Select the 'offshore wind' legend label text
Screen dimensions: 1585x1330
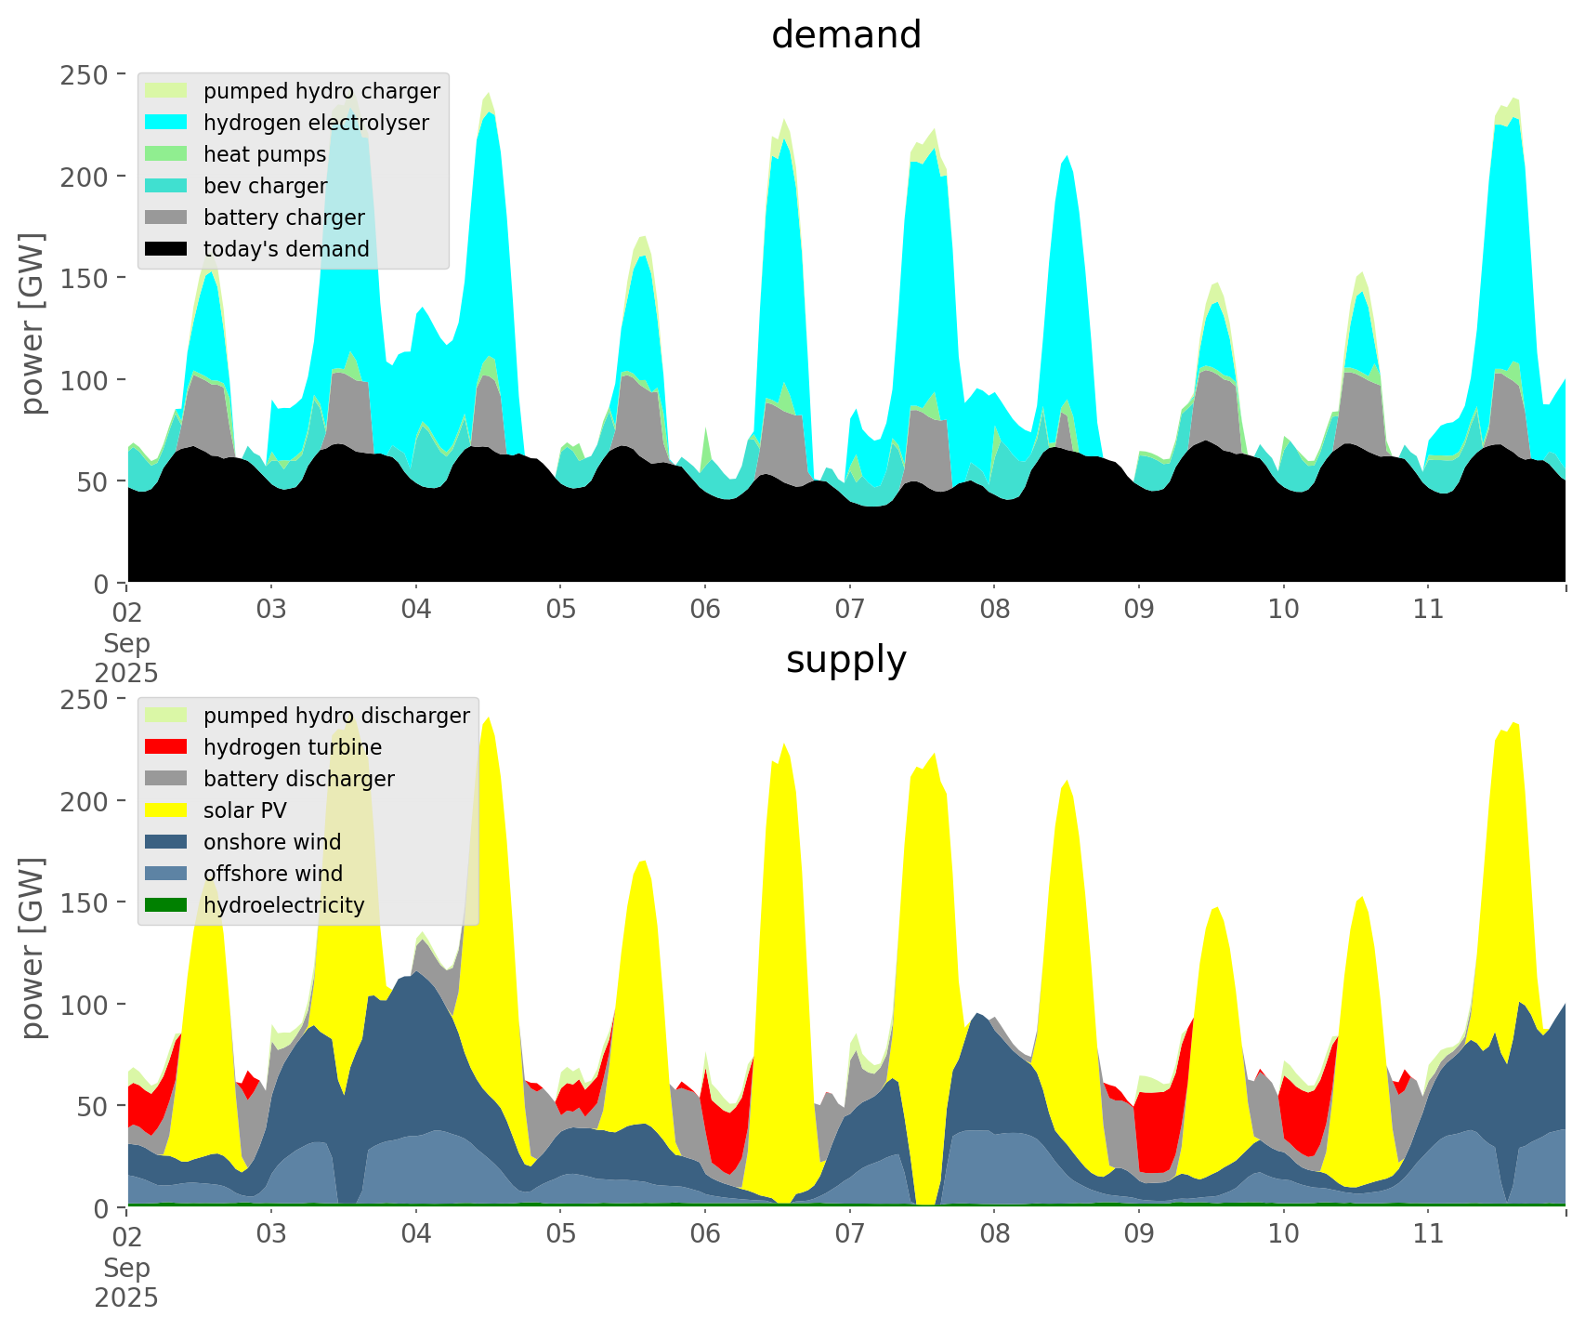tap(273, 874)
